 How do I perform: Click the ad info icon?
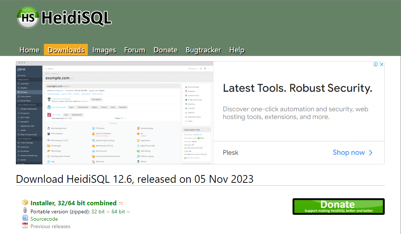(x=376, y=64)
